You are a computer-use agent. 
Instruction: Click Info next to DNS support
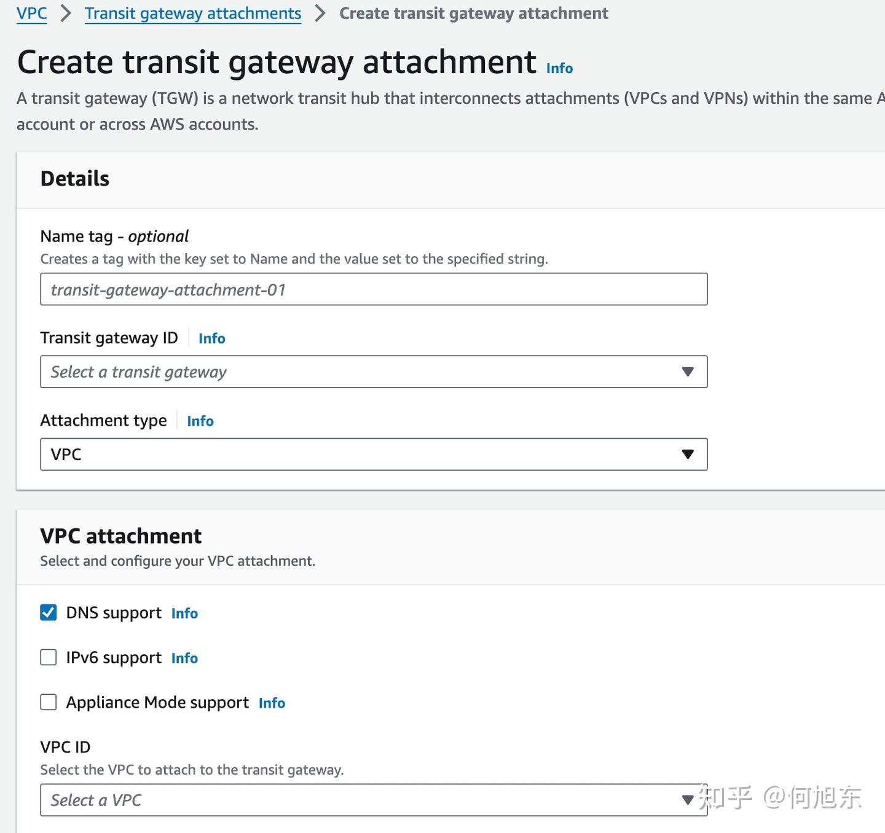(x=184, y=613)
